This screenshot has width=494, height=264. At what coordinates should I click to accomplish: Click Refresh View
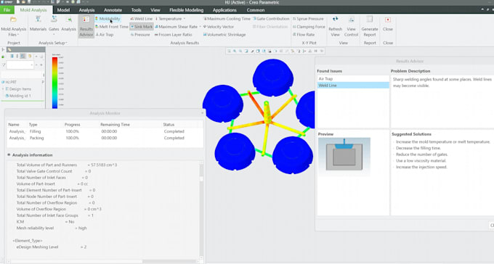tap(335, 26)
